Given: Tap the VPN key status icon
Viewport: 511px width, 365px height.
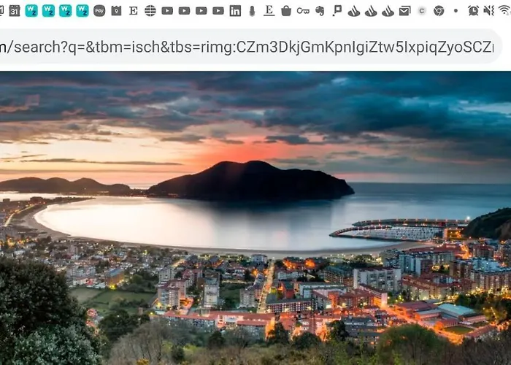Looking at the screenshot, I should pos(303,11).
